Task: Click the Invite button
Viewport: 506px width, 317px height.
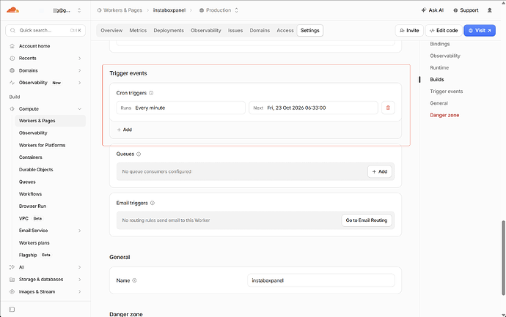Action: 409,30
